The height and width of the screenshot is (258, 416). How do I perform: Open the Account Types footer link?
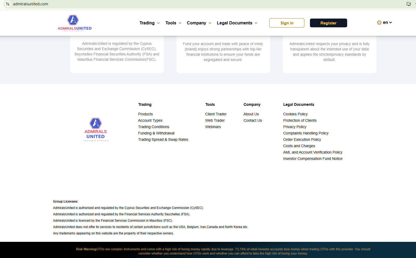coord(150,120)
